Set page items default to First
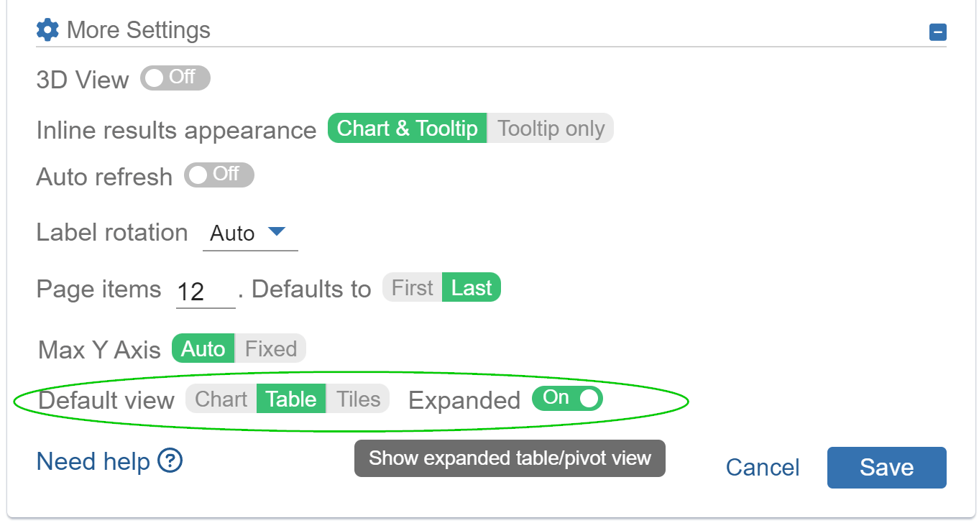This screenshot has height=523, width=979. pos(412,287)
